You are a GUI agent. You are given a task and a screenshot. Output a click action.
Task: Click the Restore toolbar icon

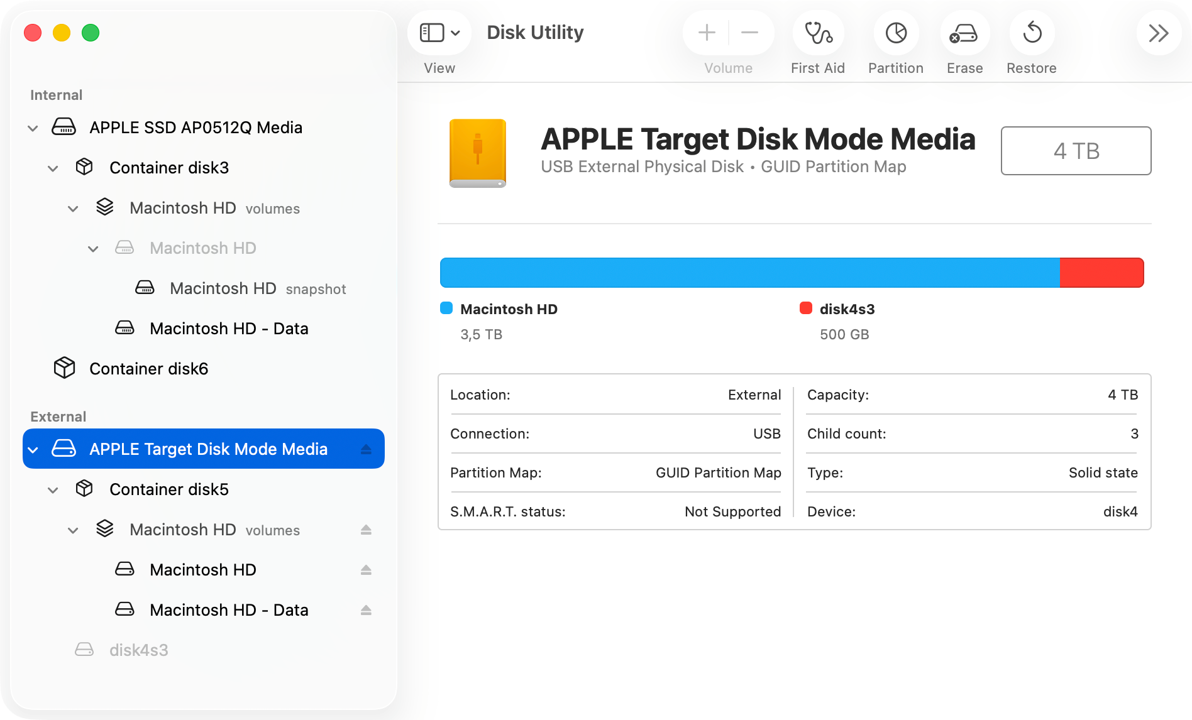(x=1032, y=33)
